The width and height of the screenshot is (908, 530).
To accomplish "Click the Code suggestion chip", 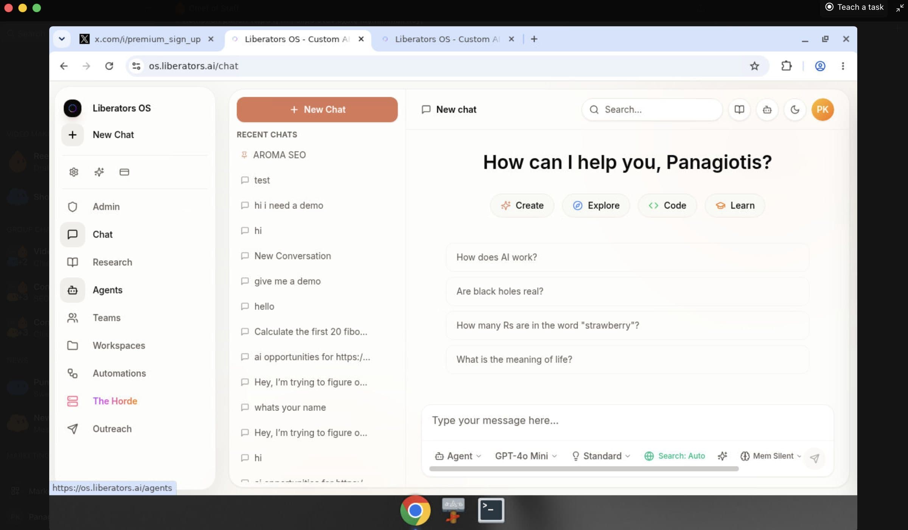I will point(667,205).
